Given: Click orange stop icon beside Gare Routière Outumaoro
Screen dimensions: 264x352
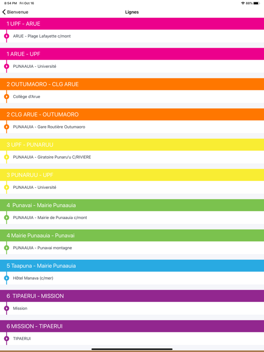Looking at the screenshot, I should (6, 127).
